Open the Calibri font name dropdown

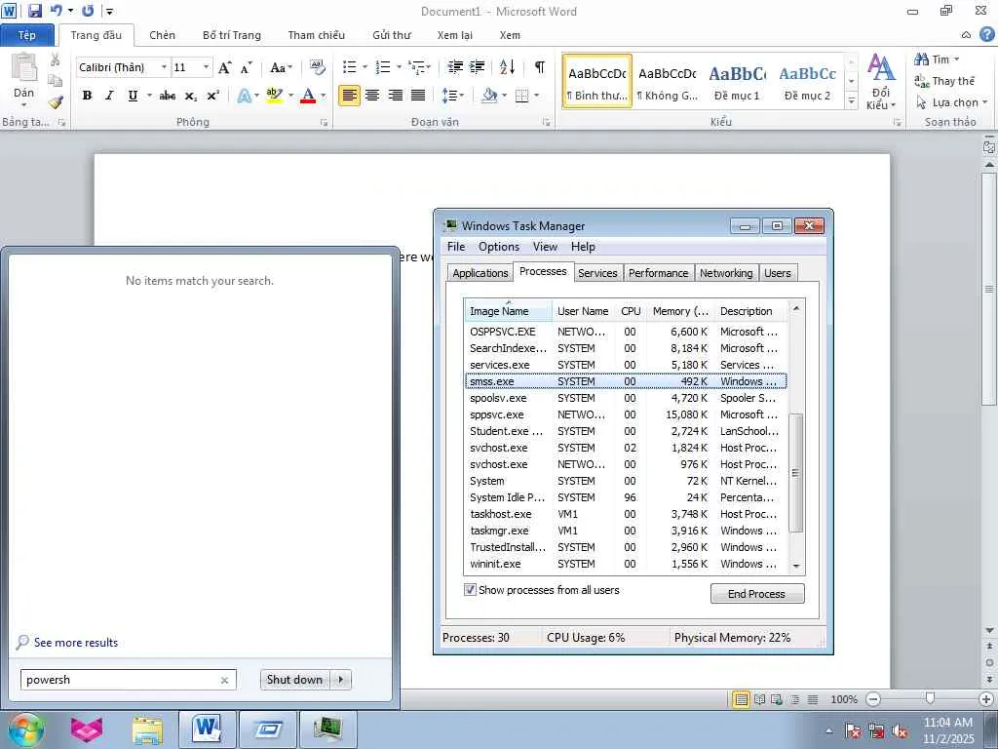(x=164, y=67)
